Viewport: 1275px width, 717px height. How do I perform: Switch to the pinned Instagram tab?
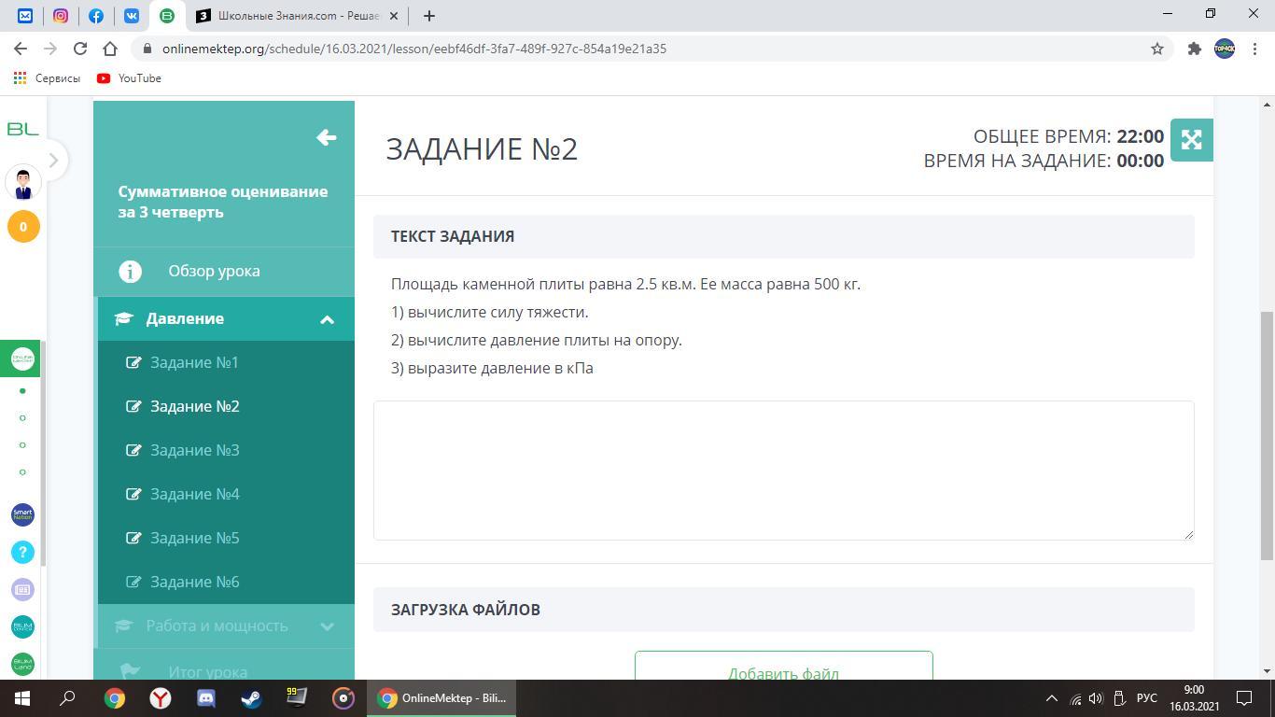point(61,16)
